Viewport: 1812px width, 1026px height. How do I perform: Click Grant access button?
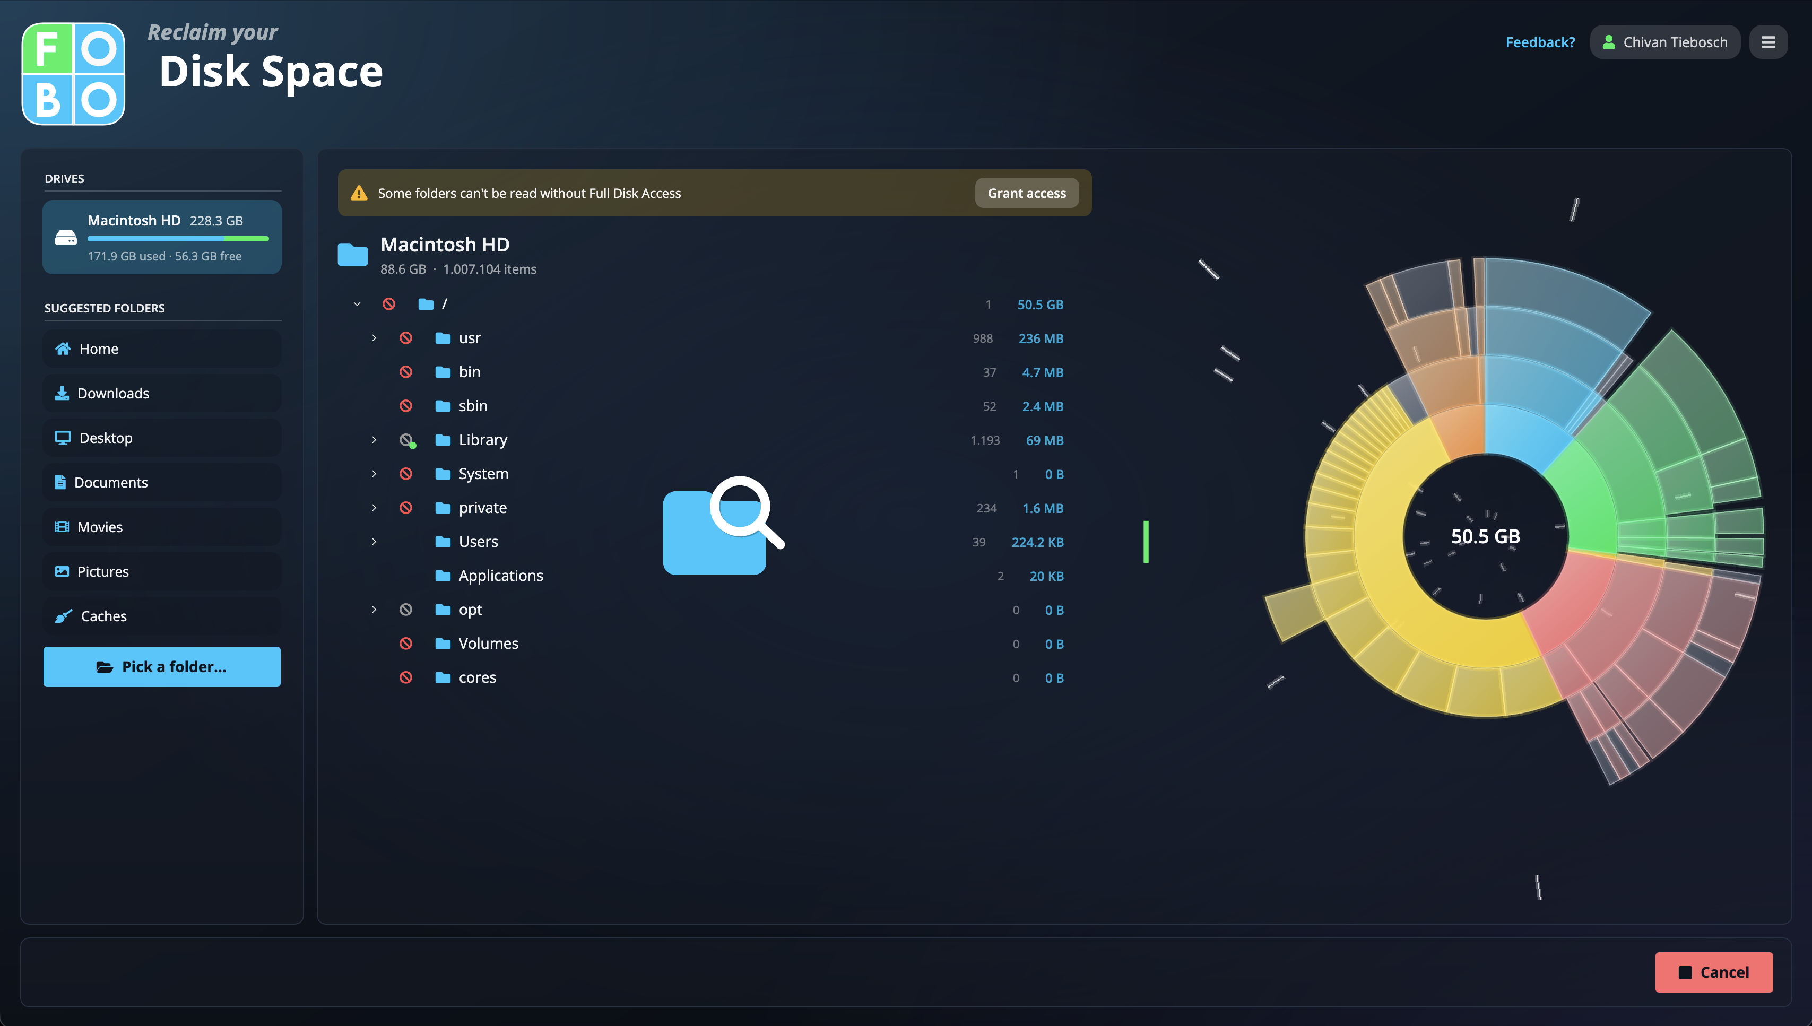point(1026,193)
